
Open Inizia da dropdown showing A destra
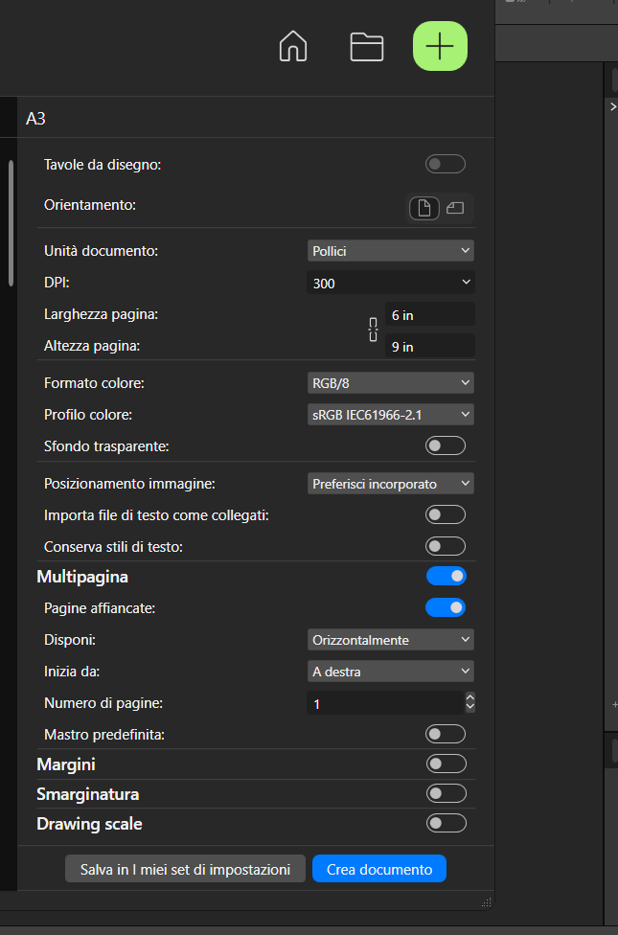coord(391,672)
